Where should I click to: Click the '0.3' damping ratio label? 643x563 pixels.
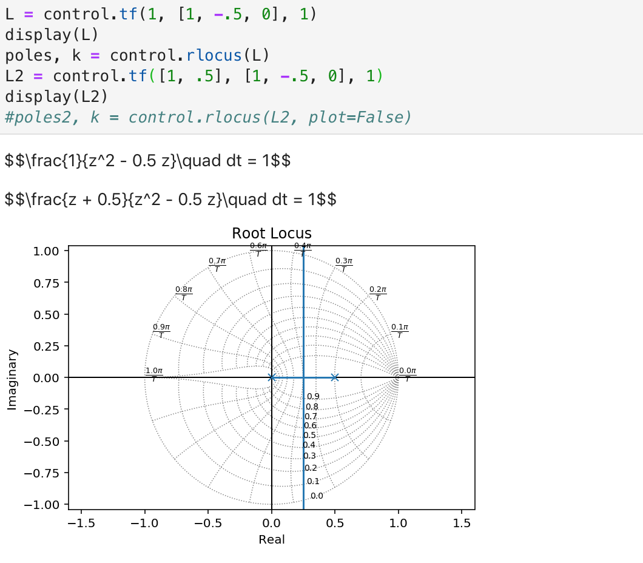[x=309, y=456]
